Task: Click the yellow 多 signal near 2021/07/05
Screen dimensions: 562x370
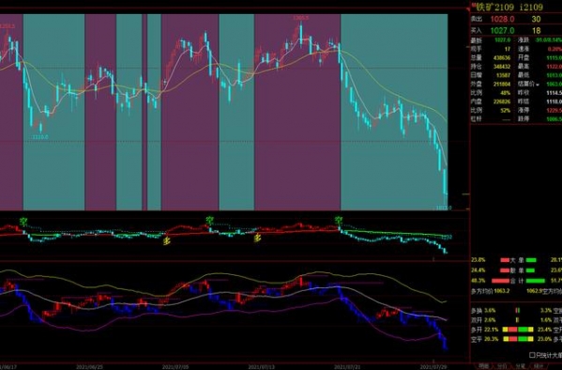Action: coord(167,240)
